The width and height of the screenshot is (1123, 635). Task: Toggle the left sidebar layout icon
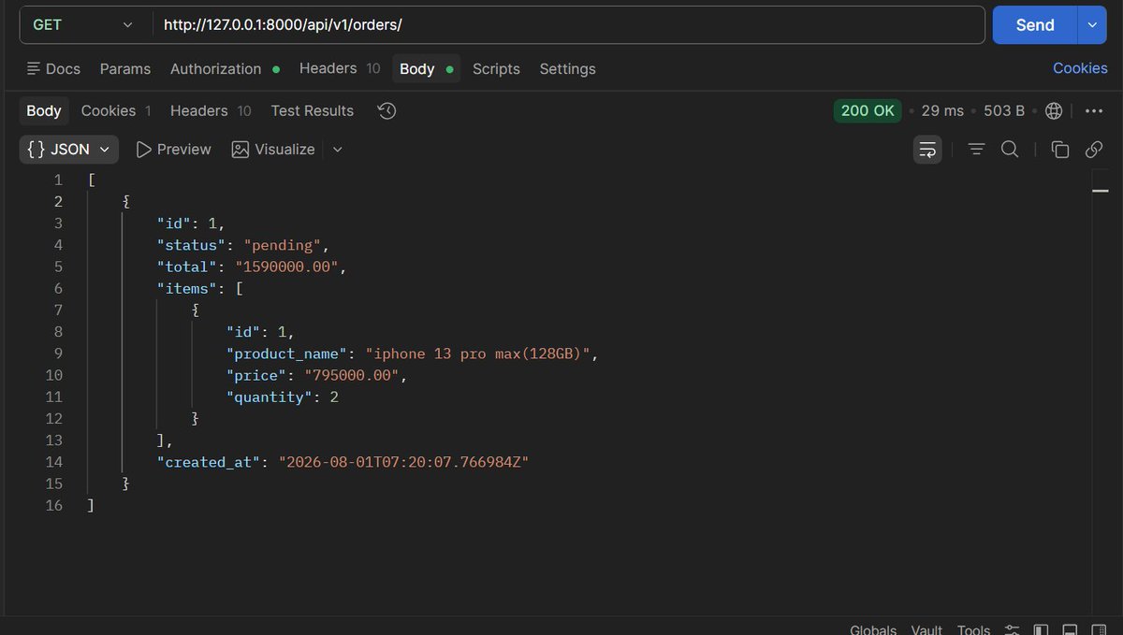point(1041,629)
